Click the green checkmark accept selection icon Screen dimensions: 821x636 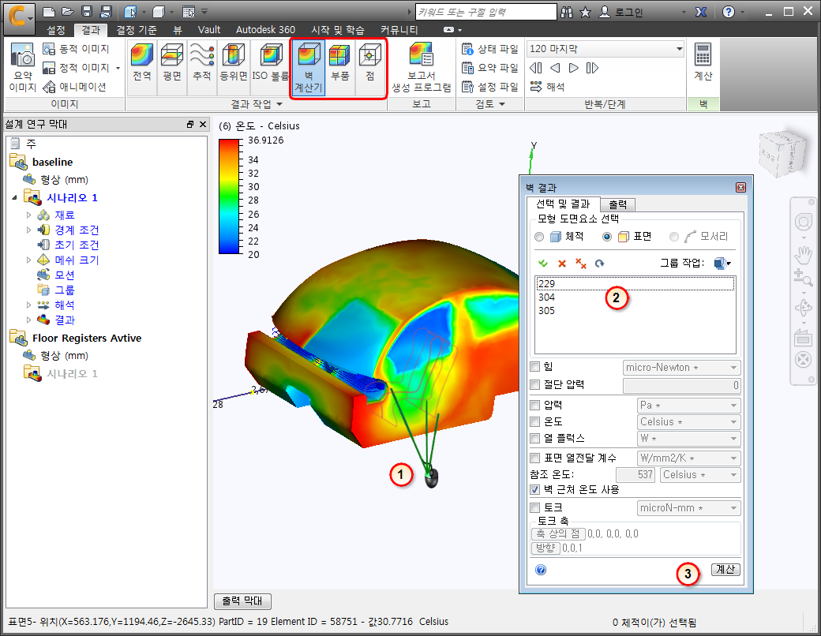(x=543, y=264)
